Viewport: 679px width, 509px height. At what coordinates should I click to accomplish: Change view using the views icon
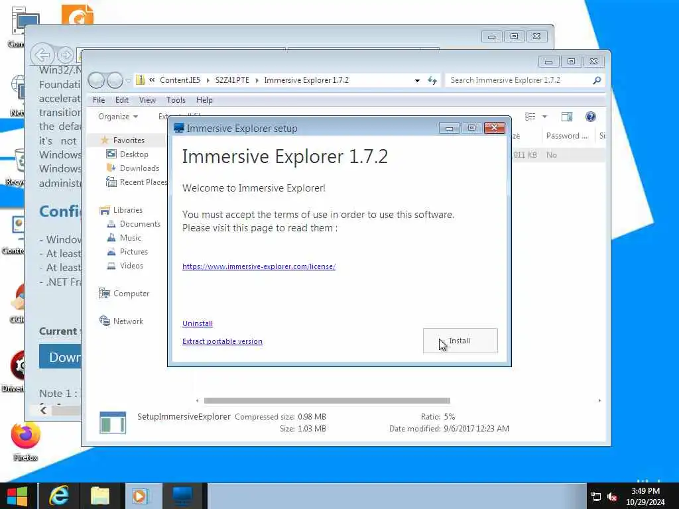[530, 117]
